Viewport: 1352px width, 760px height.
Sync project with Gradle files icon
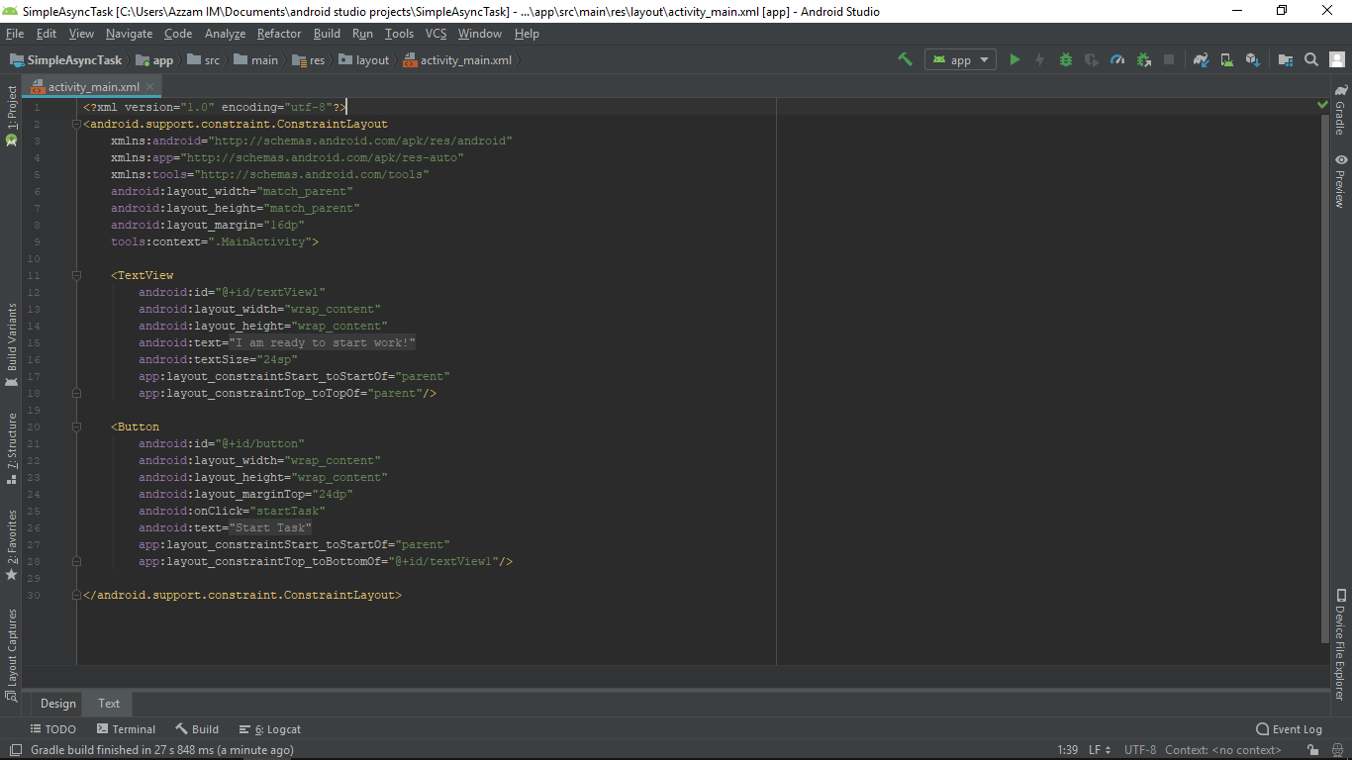1201,59
